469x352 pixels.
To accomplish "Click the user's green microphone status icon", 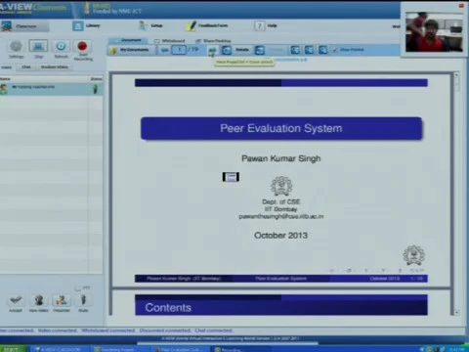I will (x=96, y=89).
